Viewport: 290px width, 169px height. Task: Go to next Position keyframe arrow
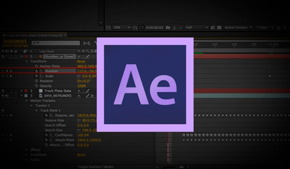click(11, 71)
